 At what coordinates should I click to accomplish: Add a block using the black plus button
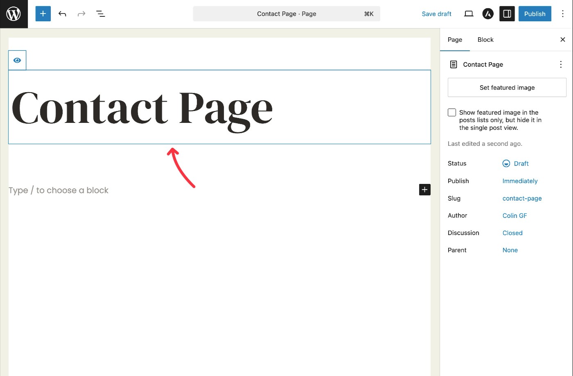[424, 190]
